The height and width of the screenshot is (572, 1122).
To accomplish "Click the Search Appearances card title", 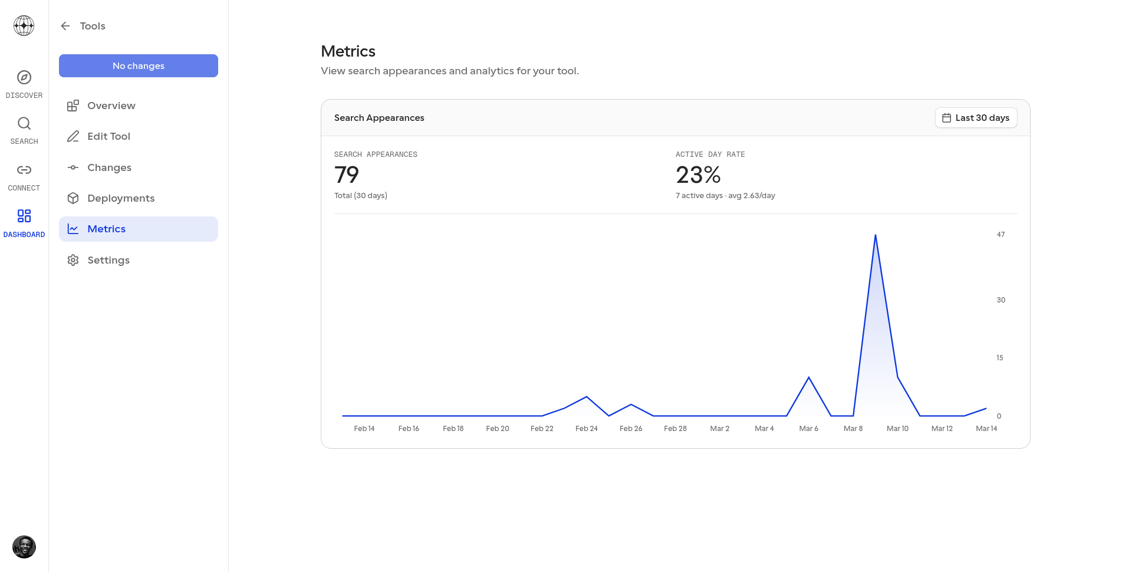I will (x=379, y=118).
